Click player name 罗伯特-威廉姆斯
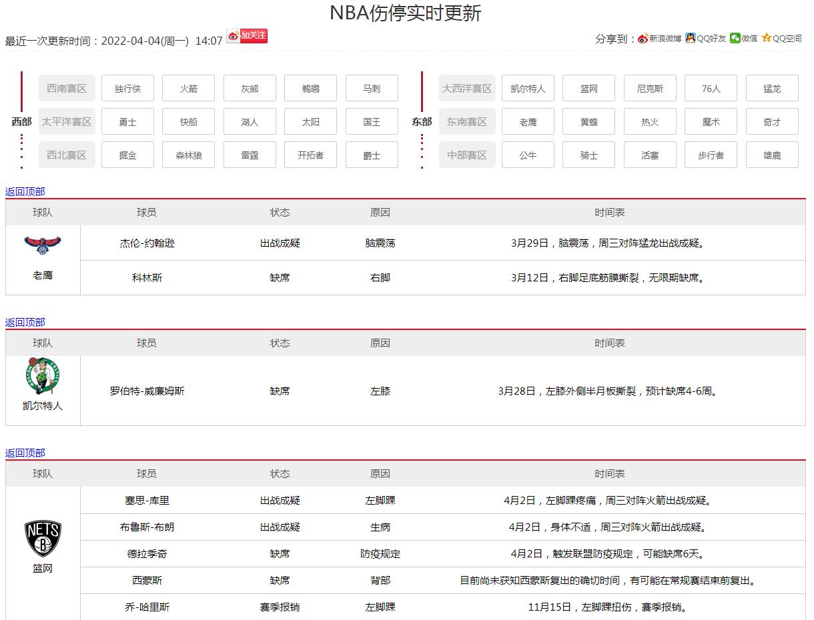 pos(147,391)
